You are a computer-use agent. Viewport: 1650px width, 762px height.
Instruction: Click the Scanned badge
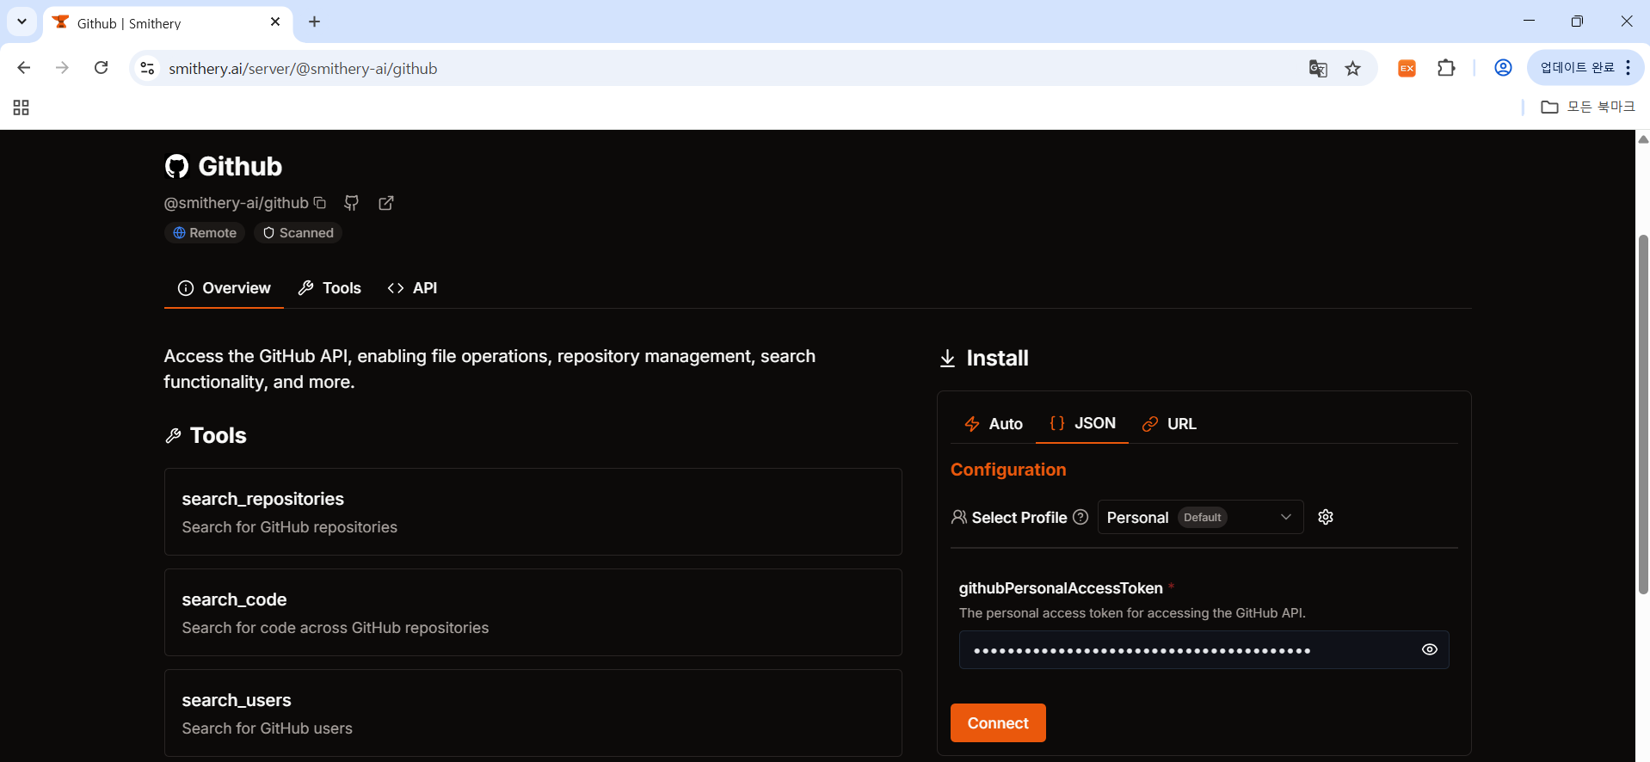[298, 233]
